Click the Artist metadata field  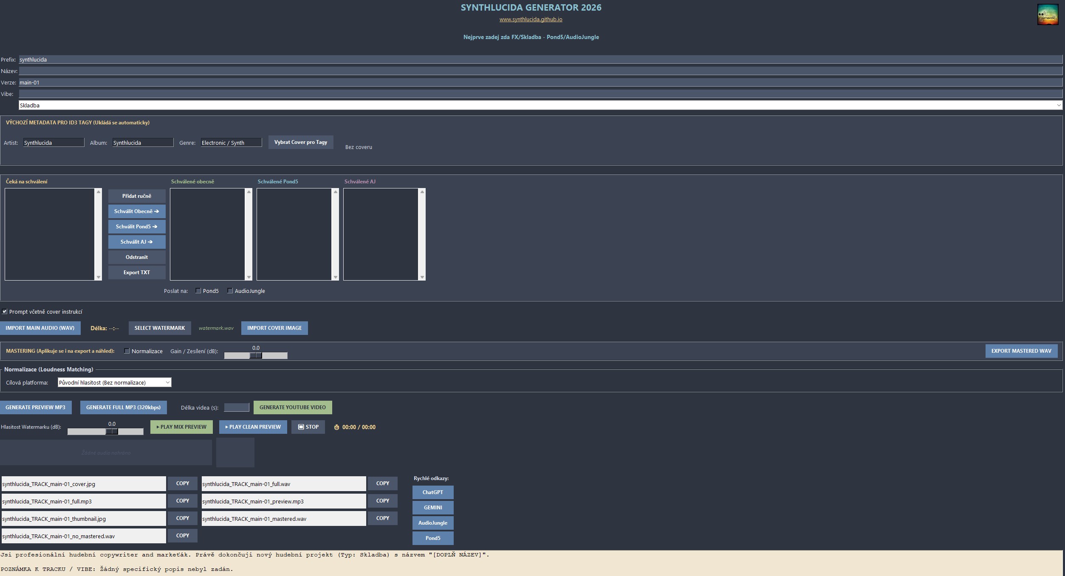(54, 143)
